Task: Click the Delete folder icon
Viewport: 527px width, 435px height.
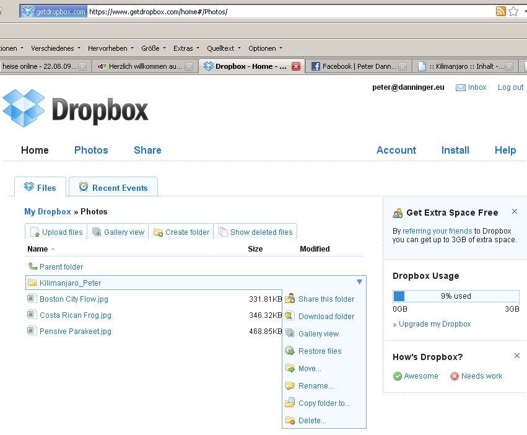Action: pyautogui.click(x=290, y=420)
